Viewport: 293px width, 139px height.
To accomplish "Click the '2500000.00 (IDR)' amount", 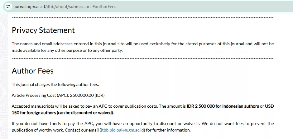I will [89, 95].
